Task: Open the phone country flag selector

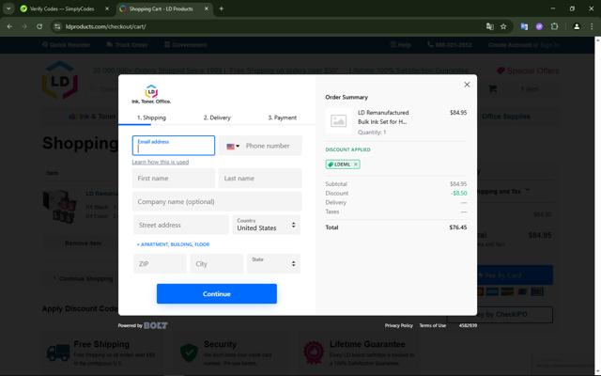Action: [x=233, y=147]
